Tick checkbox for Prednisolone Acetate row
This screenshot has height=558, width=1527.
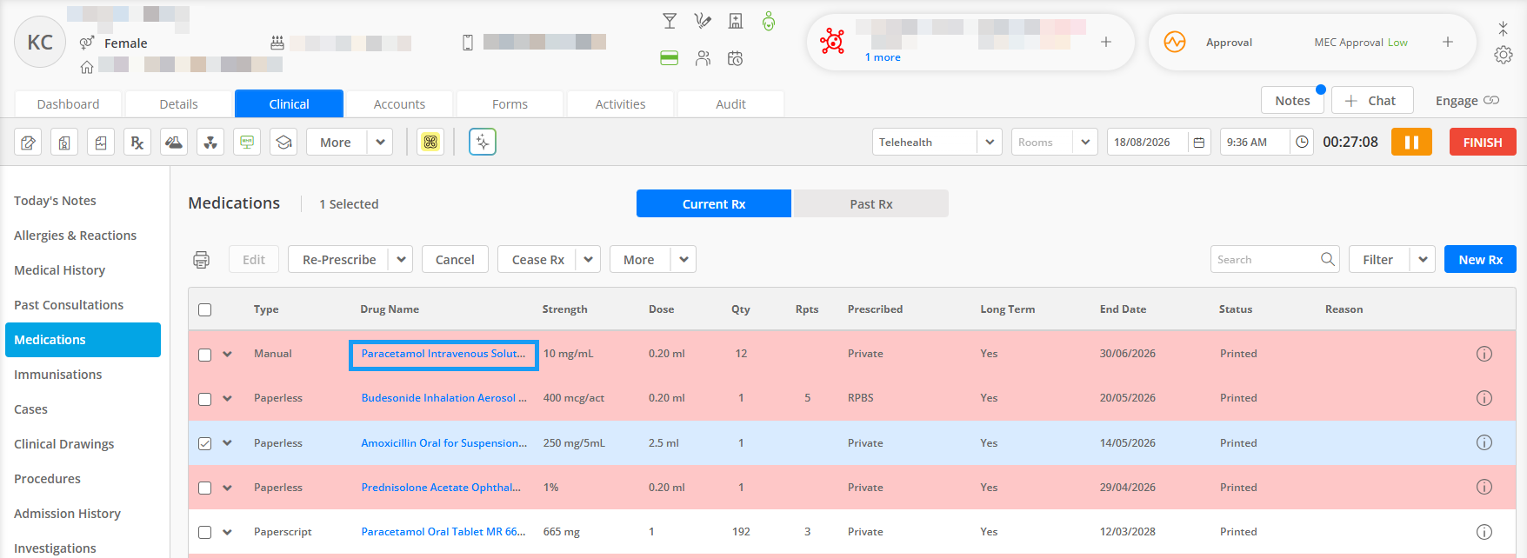pyautogui.click(x=205, y=488)
